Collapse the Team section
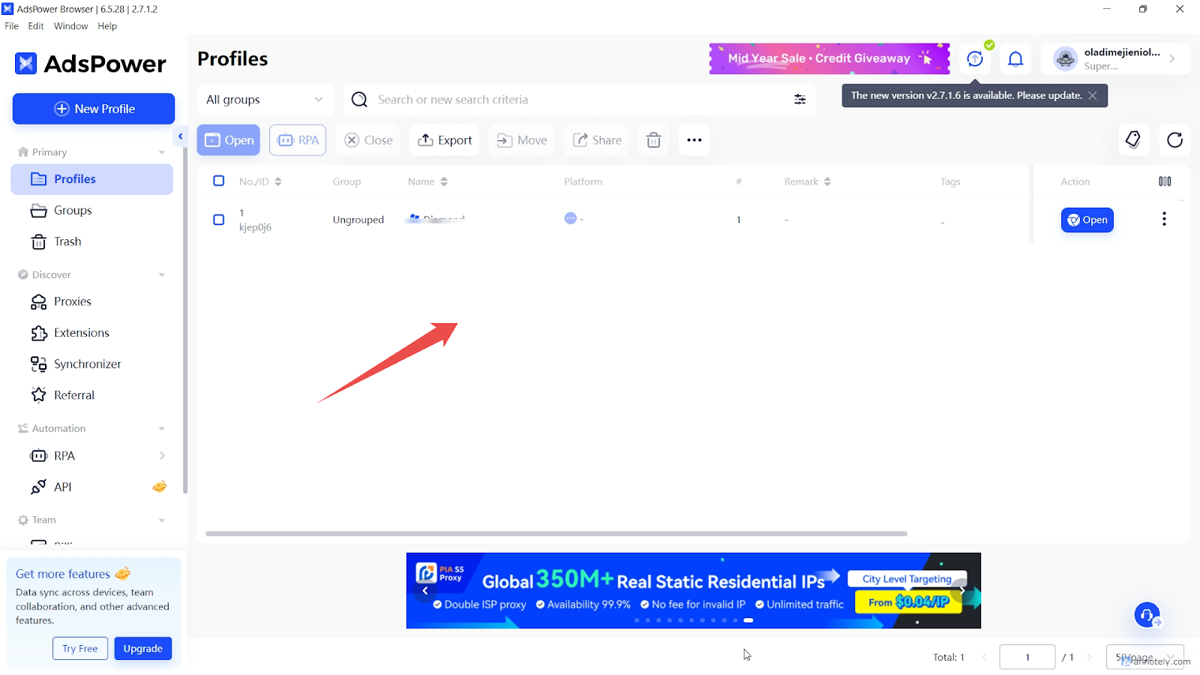The width and height of the screenshot is (1200, 675). (x=162, y=520)
